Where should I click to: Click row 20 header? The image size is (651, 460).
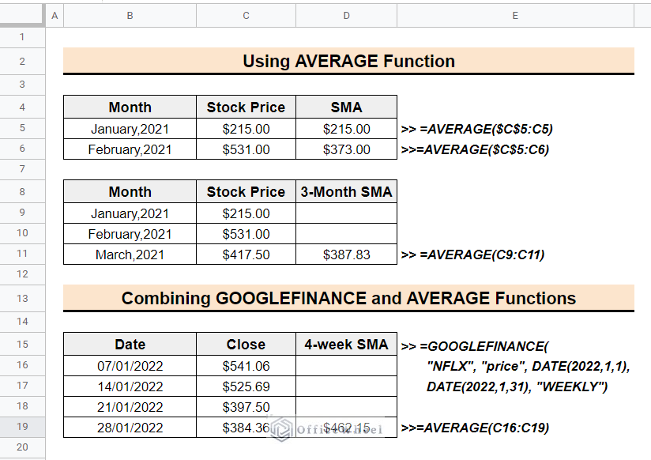point(22,447)
